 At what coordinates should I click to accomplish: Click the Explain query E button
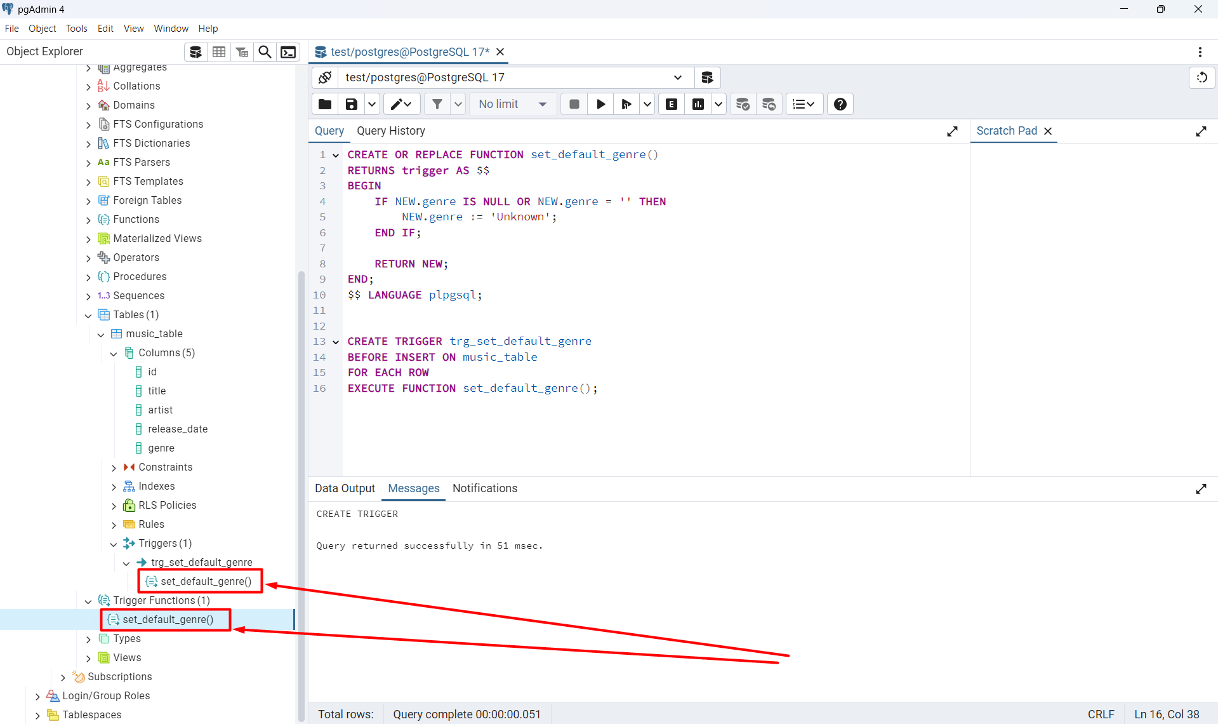pyautogui.click(x=672, y=104)
